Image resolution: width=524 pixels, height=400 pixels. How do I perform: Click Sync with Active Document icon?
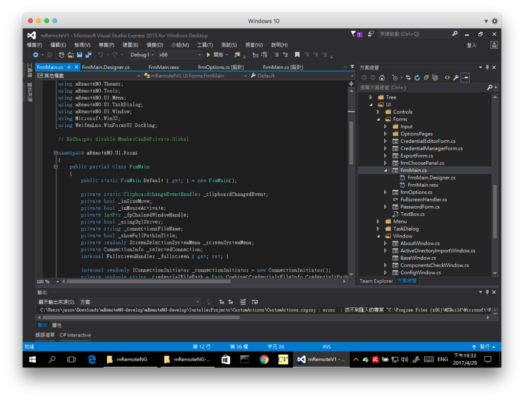point(408,78)
